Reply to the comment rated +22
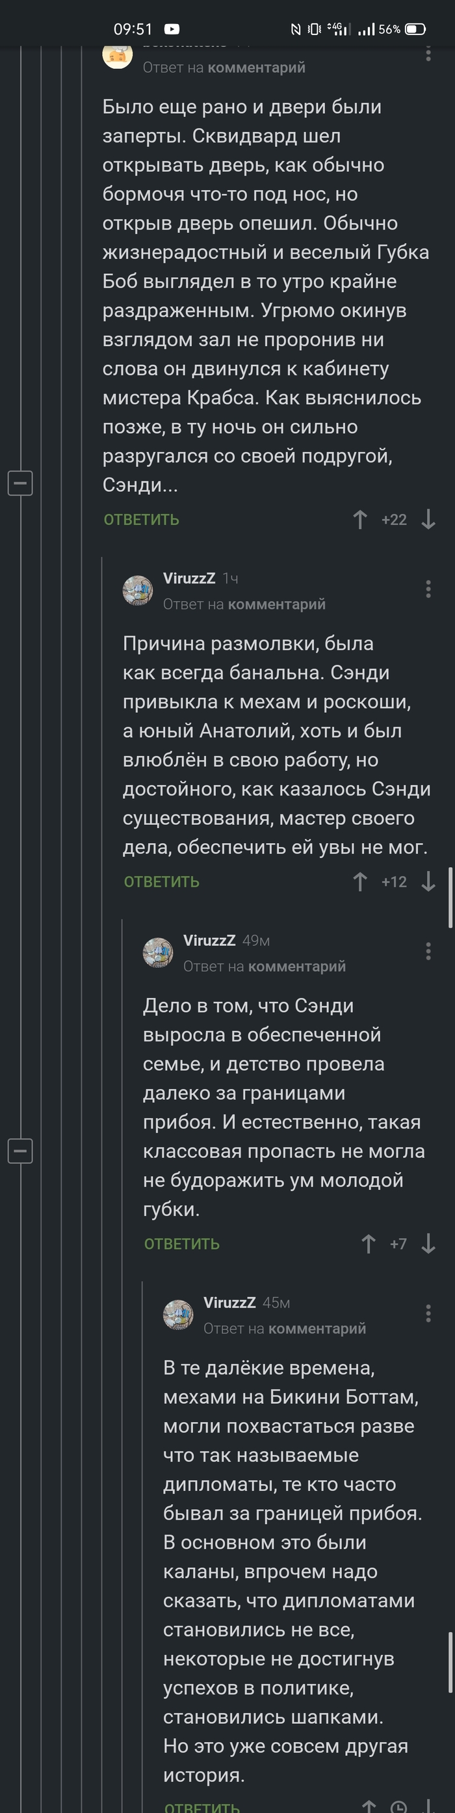The image size is (455, 1813). [x=141, y=519]
